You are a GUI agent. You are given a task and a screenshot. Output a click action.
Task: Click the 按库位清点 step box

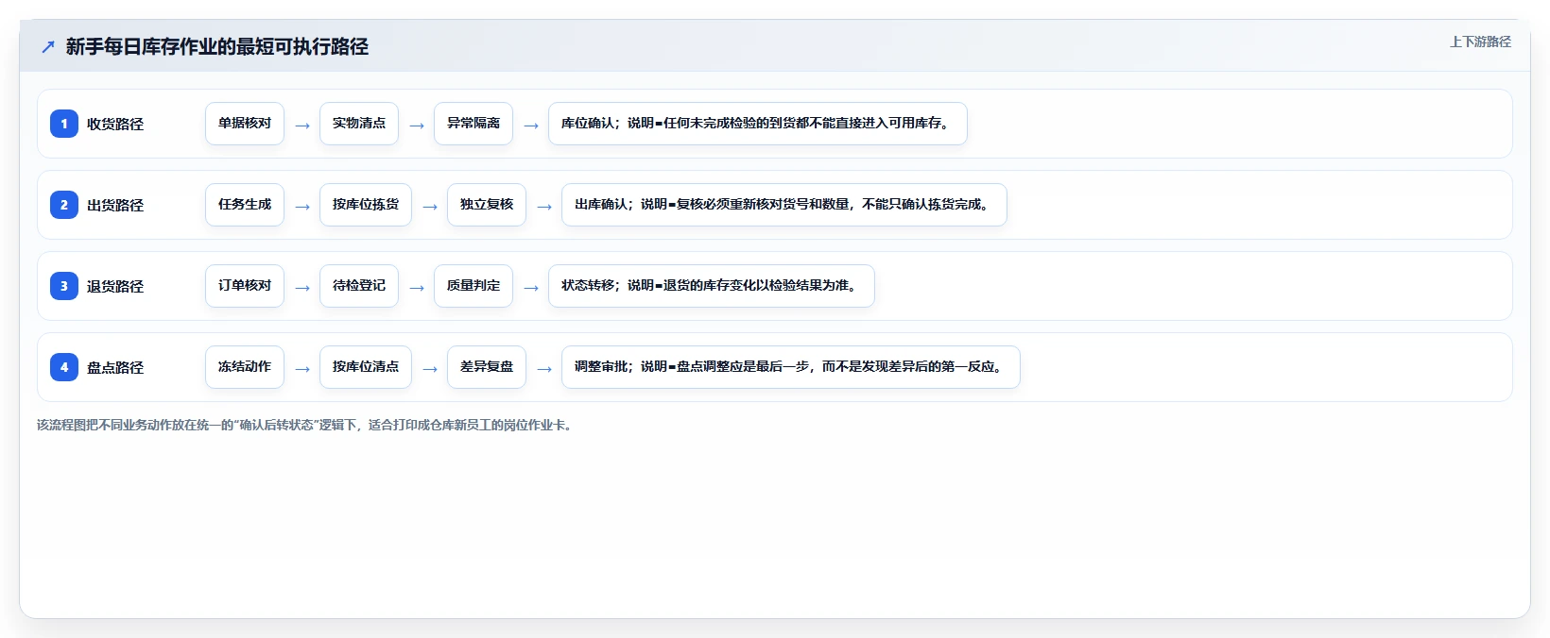pyautogui.click(x=366, y=367)
